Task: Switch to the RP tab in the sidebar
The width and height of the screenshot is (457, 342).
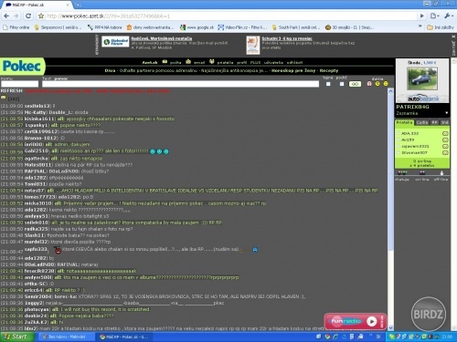Action: click(x=434, y=122)
